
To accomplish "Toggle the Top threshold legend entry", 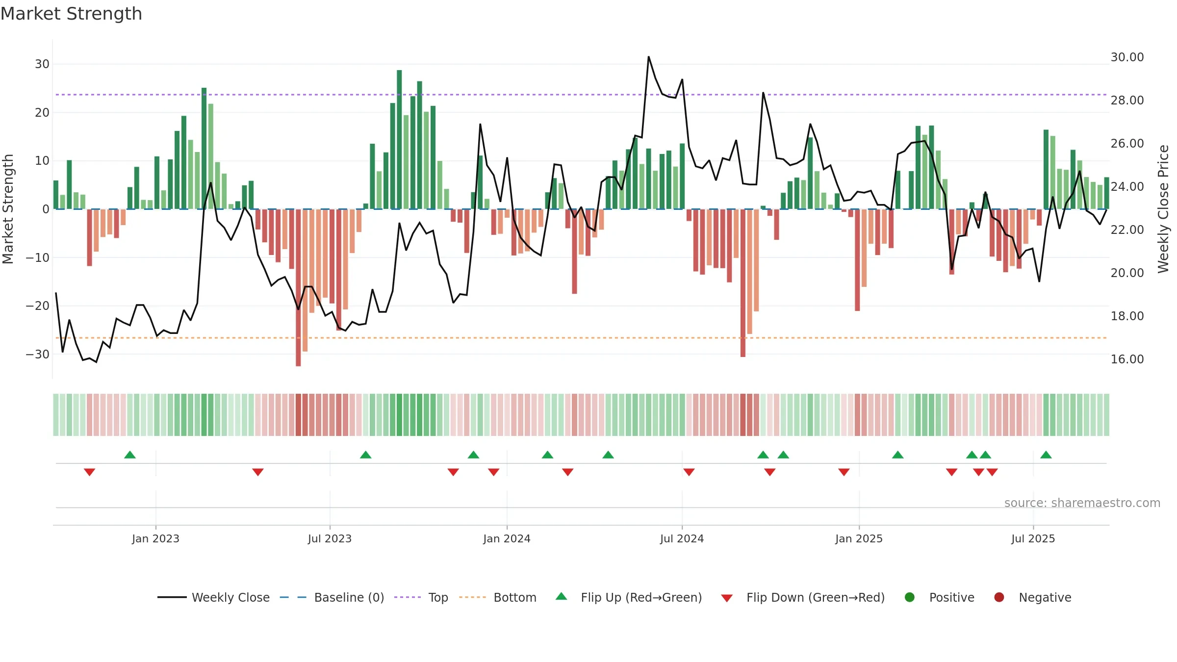I will [x=421, y=597].
